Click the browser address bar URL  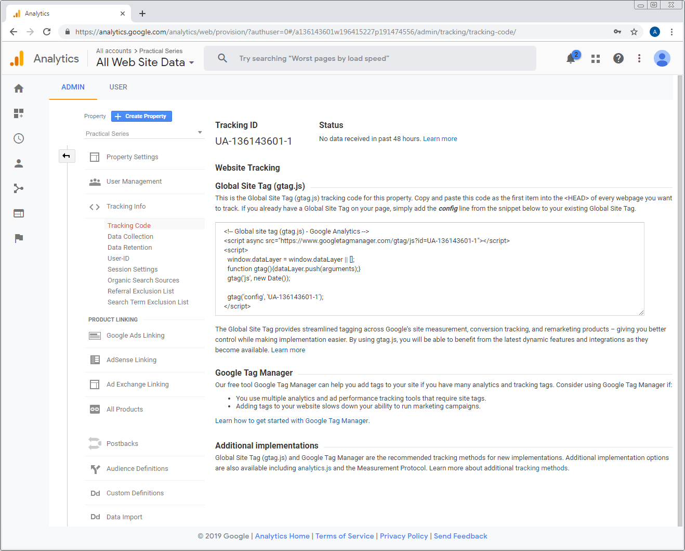click(x=296, y=32)
